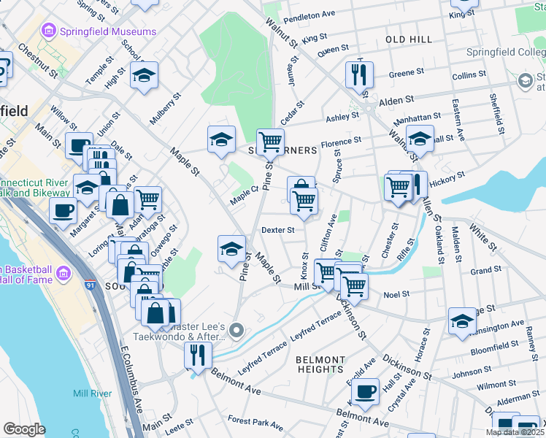This screenshot has height=438, width=546.
Task: Click the cafe marker near Crystal Ave
Action: coord(365,391)
